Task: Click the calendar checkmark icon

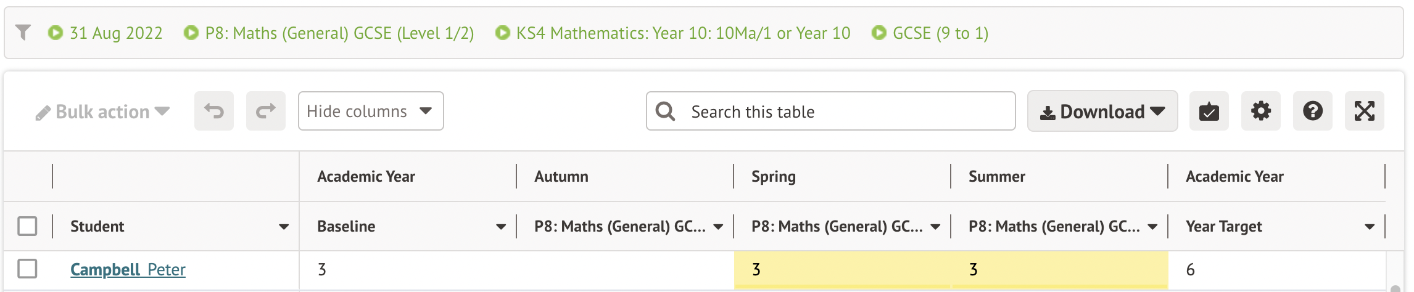Action: click(x=1209, y=112)
